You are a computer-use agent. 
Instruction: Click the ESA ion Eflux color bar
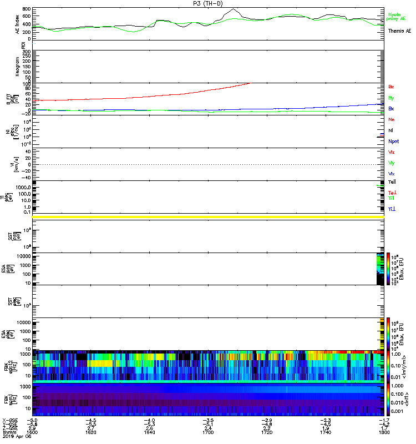[x=388, y=269]
